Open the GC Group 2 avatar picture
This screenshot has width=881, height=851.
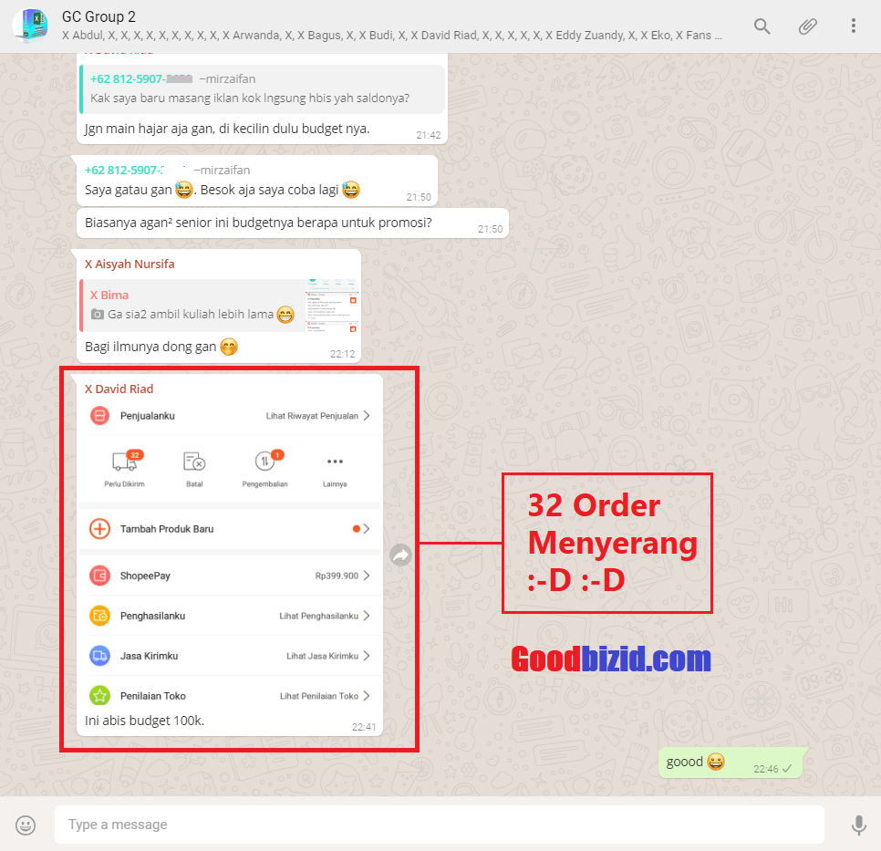tap(30, 26)
